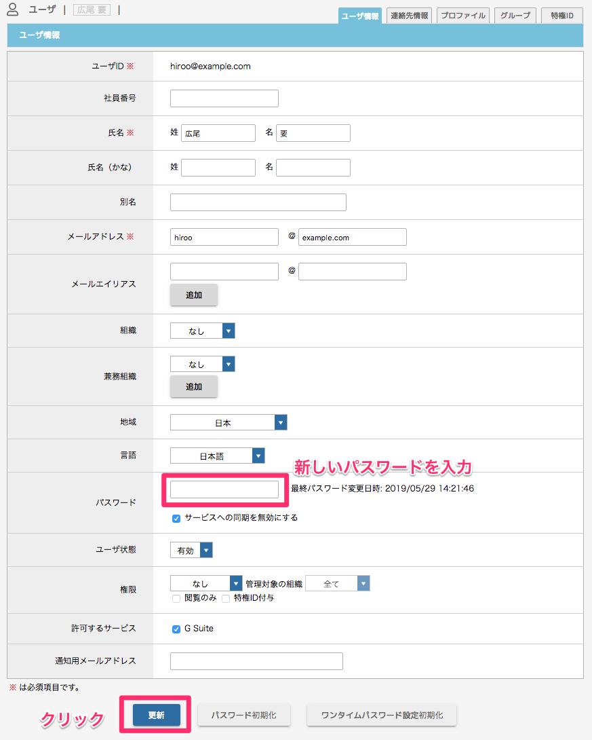Image resolution: width=592 pixels, height=740 pixels.
Task: Open the 組織 dropdown
Action: click(203, 331)
